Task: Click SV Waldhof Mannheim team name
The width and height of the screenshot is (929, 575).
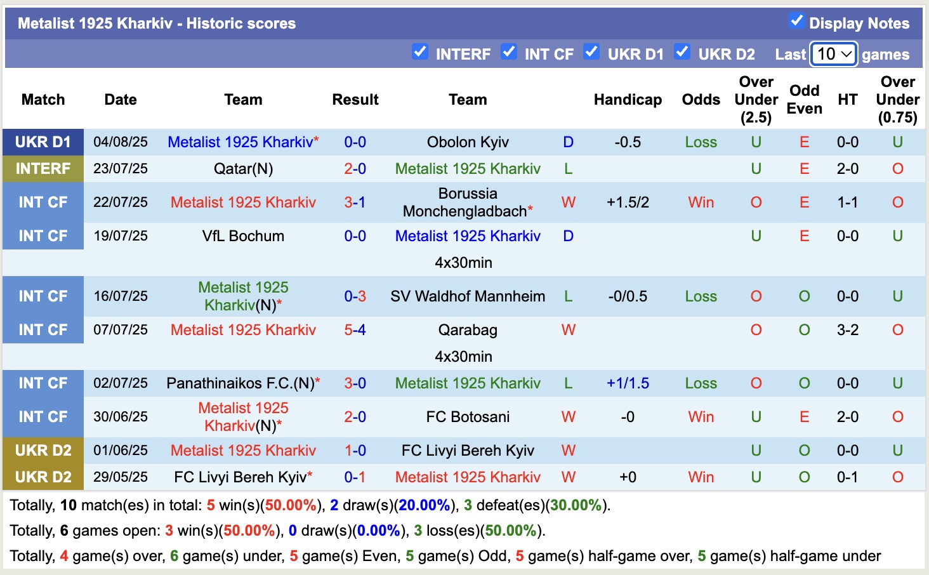Action: click(x=468, y=296)
